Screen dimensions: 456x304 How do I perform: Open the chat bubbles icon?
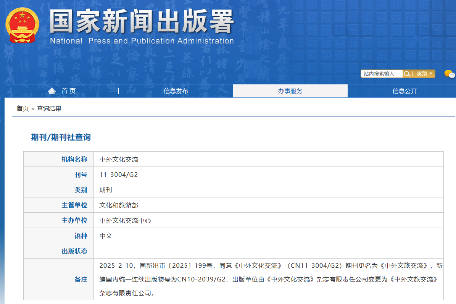click(x=449, y=74)
